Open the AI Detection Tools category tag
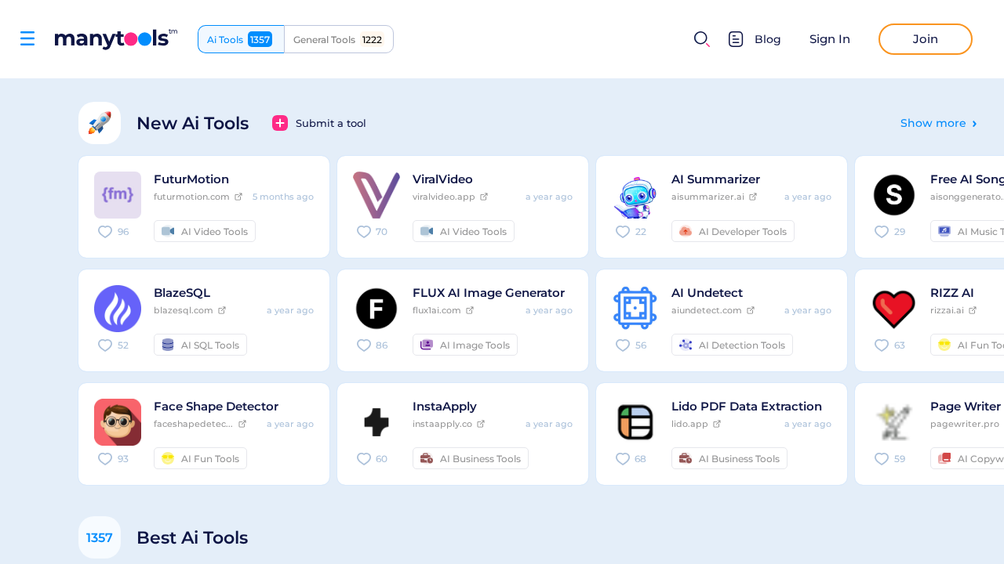The height and width of the screenshot is (564, 1004). coord(732,345)
